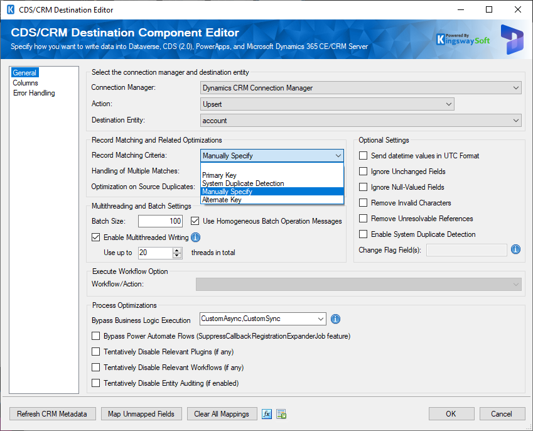Switch to the Columns page
Viewport: 533px width, 431px height.
pyautogui.click(x=25, y=82)
